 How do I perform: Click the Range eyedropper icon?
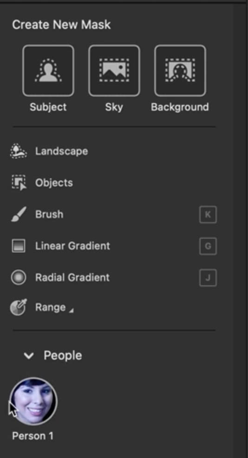point(18,308)
